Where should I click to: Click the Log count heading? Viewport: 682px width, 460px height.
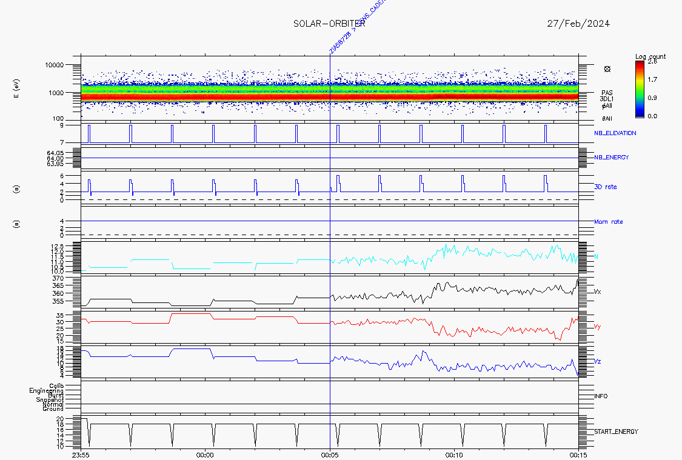click(650, 56)
